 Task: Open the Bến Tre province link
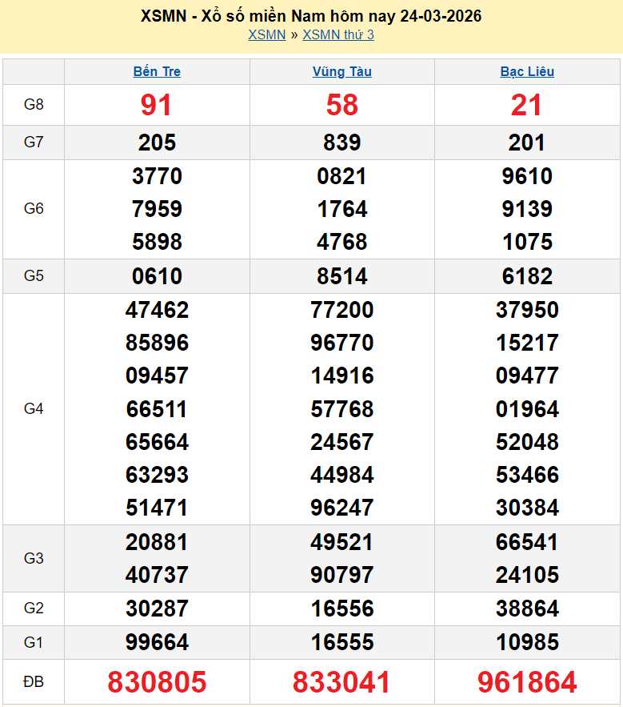click(x=157, y=71)
